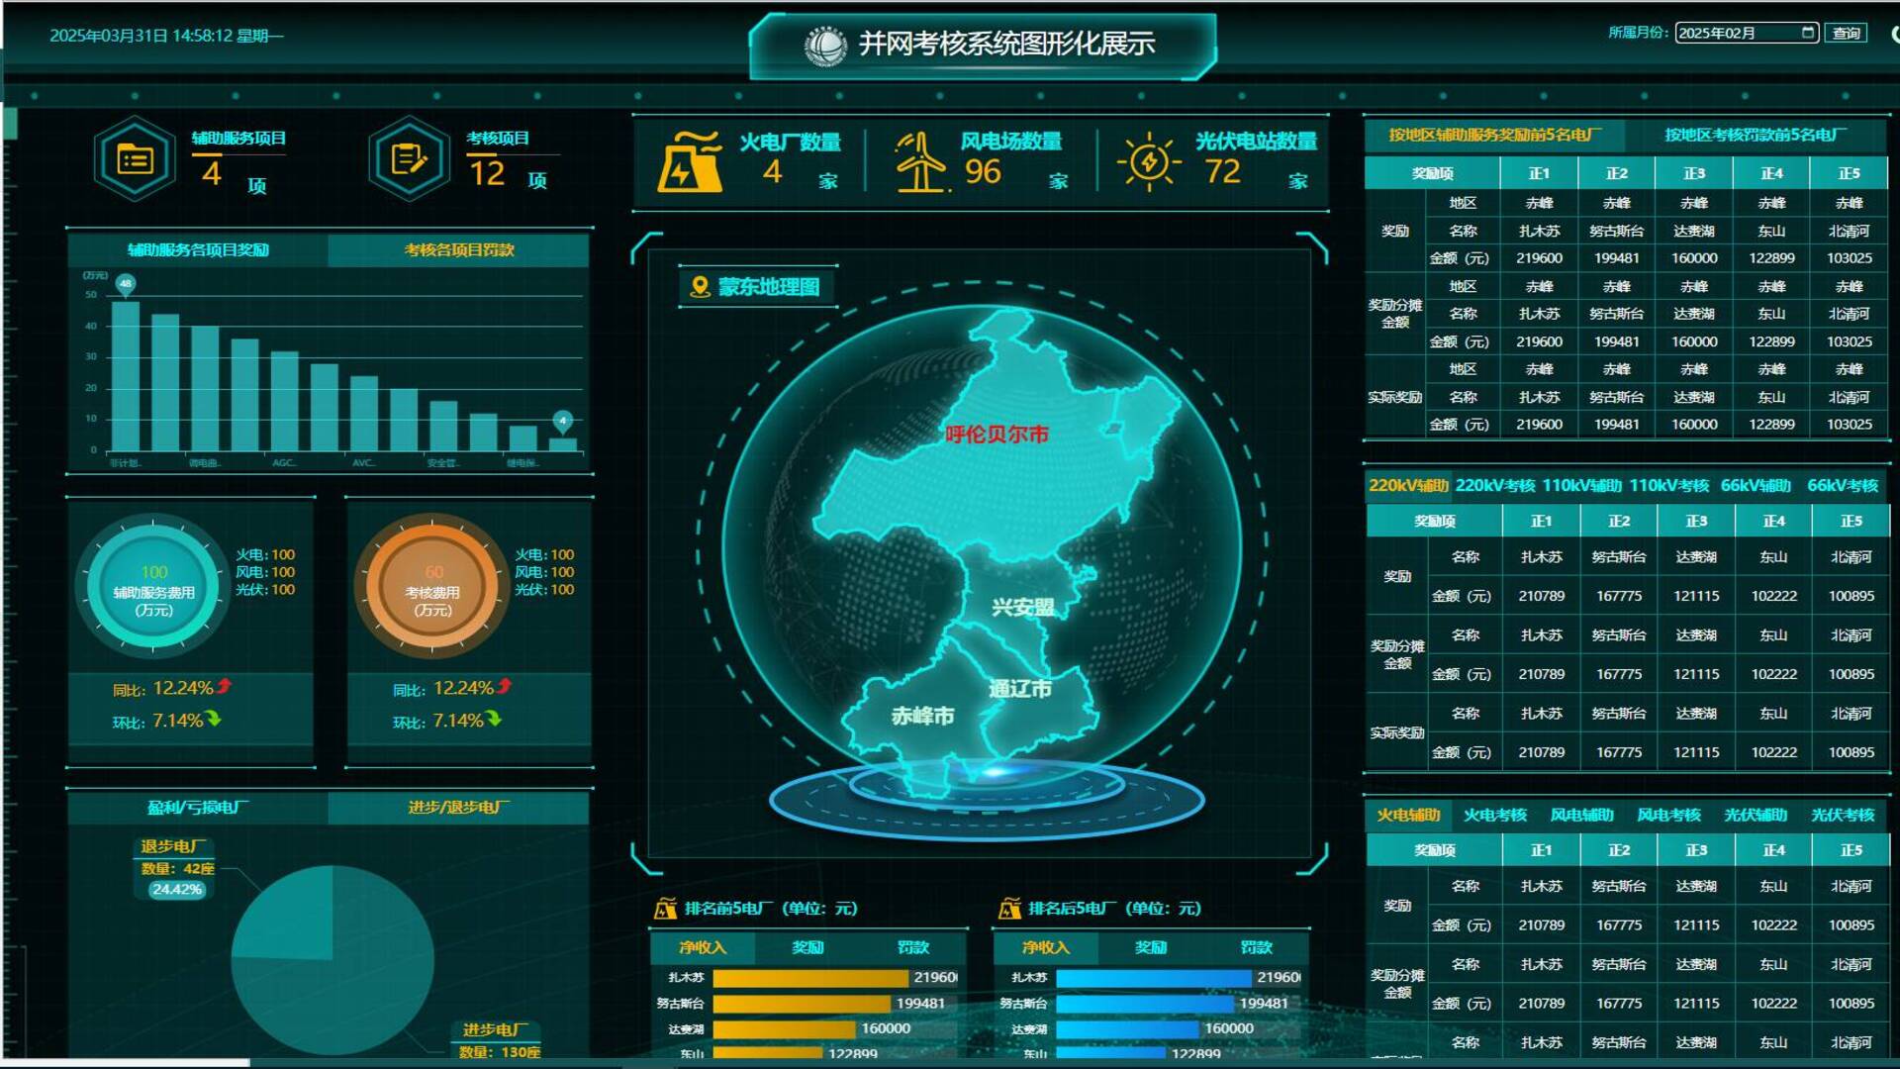Select the 进步/退步电厂 tab
Image resolution: width=1900 pixels, height=1069 pixels.
click(459, 808)
